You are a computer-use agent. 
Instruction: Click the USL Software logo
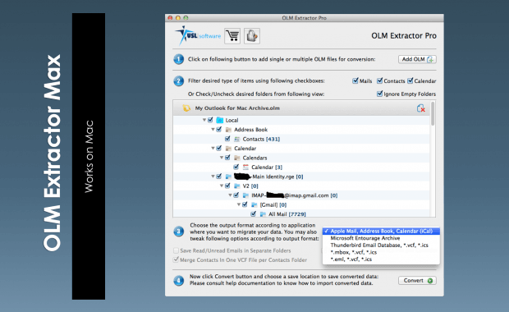(198, 35)
